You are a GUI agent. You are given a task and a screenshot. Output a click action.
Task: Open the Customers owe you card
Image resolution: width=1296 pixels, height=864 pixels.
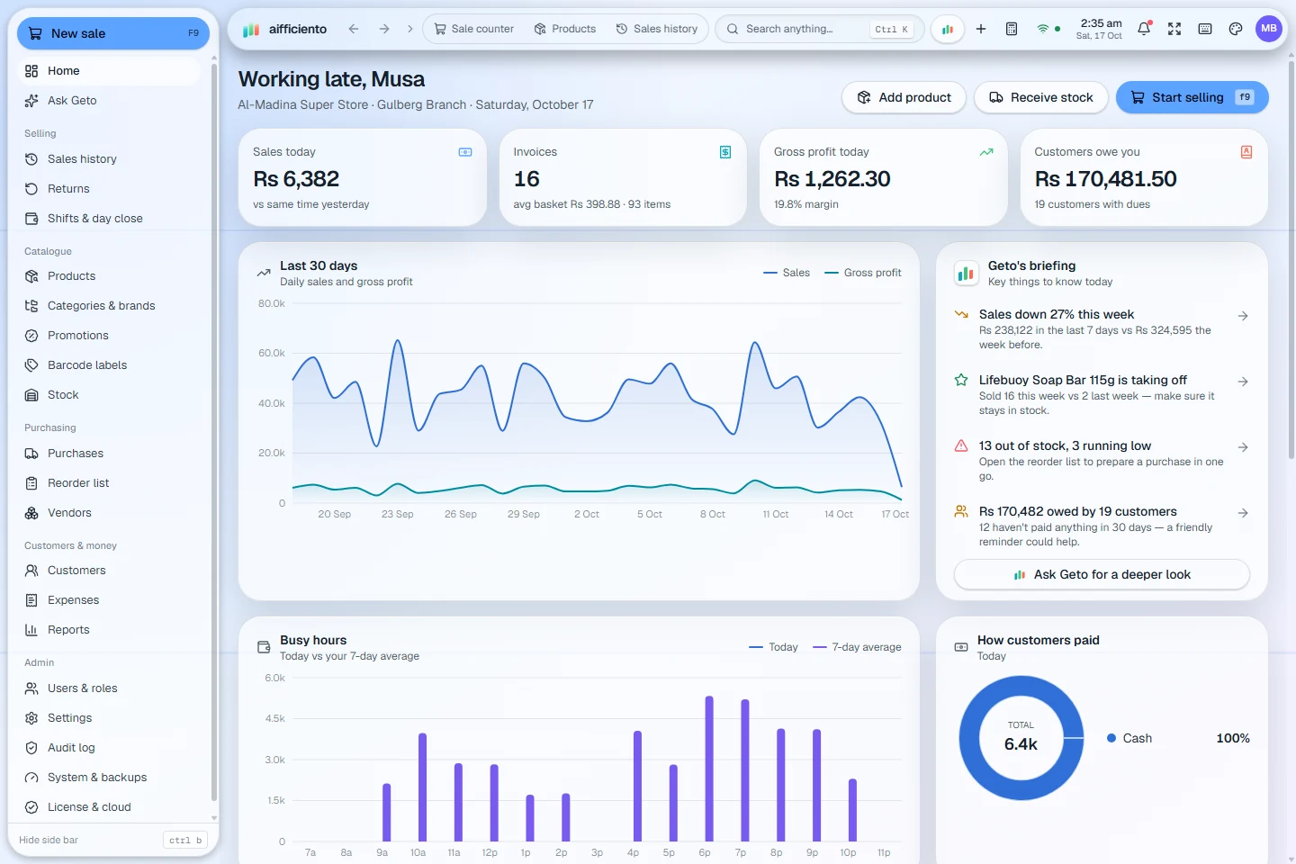coord(1144,177)
